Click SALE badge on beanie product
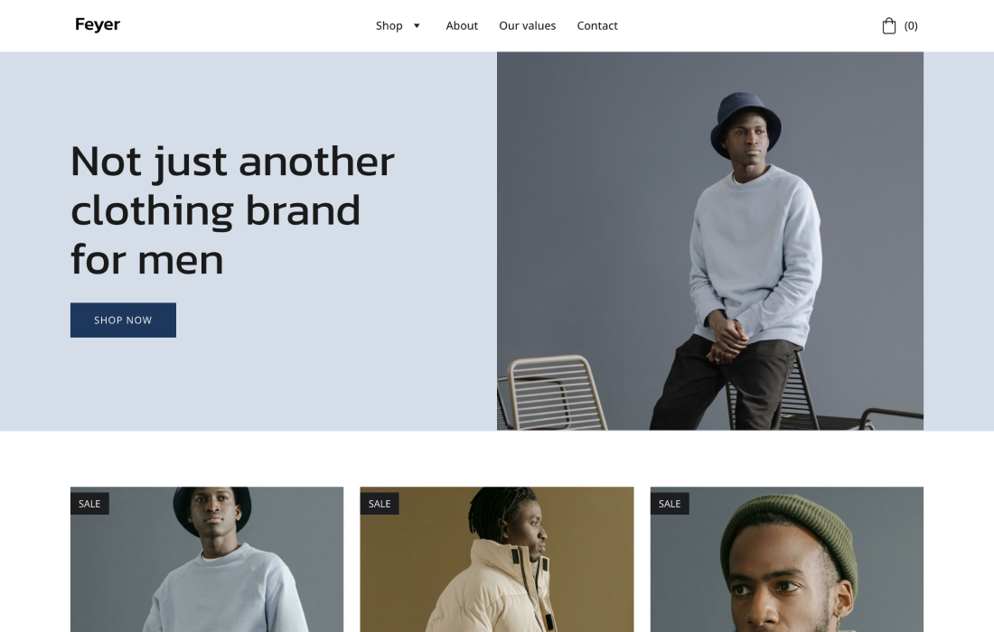Image resolution: width=994 pixels, height=632 pixels. coord(670,504)
